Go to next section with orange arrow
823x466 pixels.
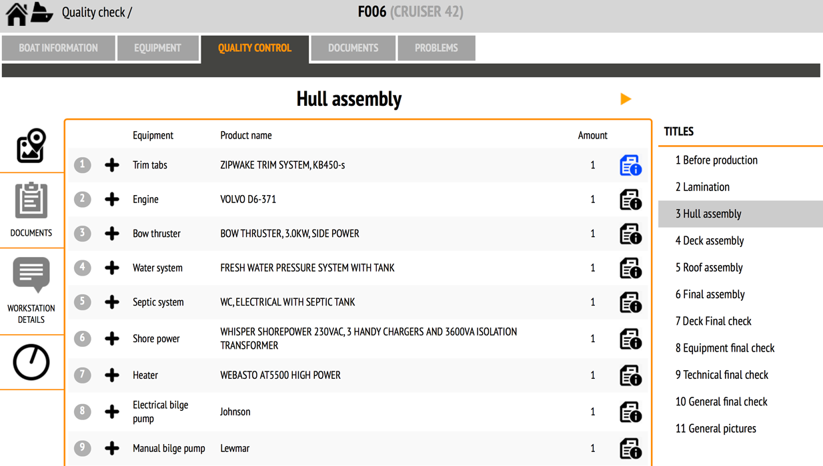tap(626, 99)
